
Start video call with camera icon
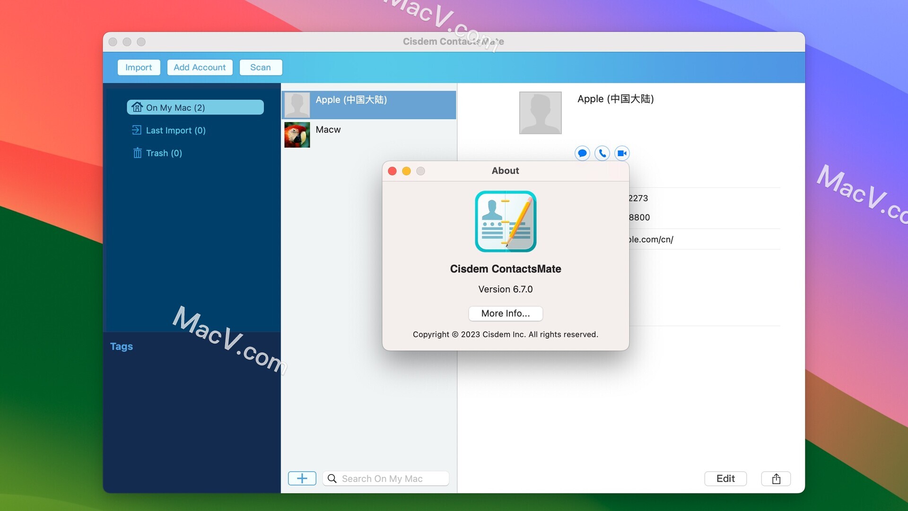tap(622, 153)
